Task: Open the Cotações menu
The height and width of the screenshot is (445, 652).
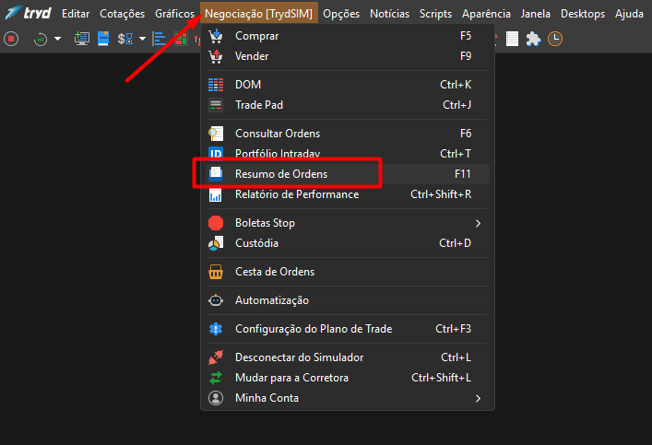Action: click(123, 14)
